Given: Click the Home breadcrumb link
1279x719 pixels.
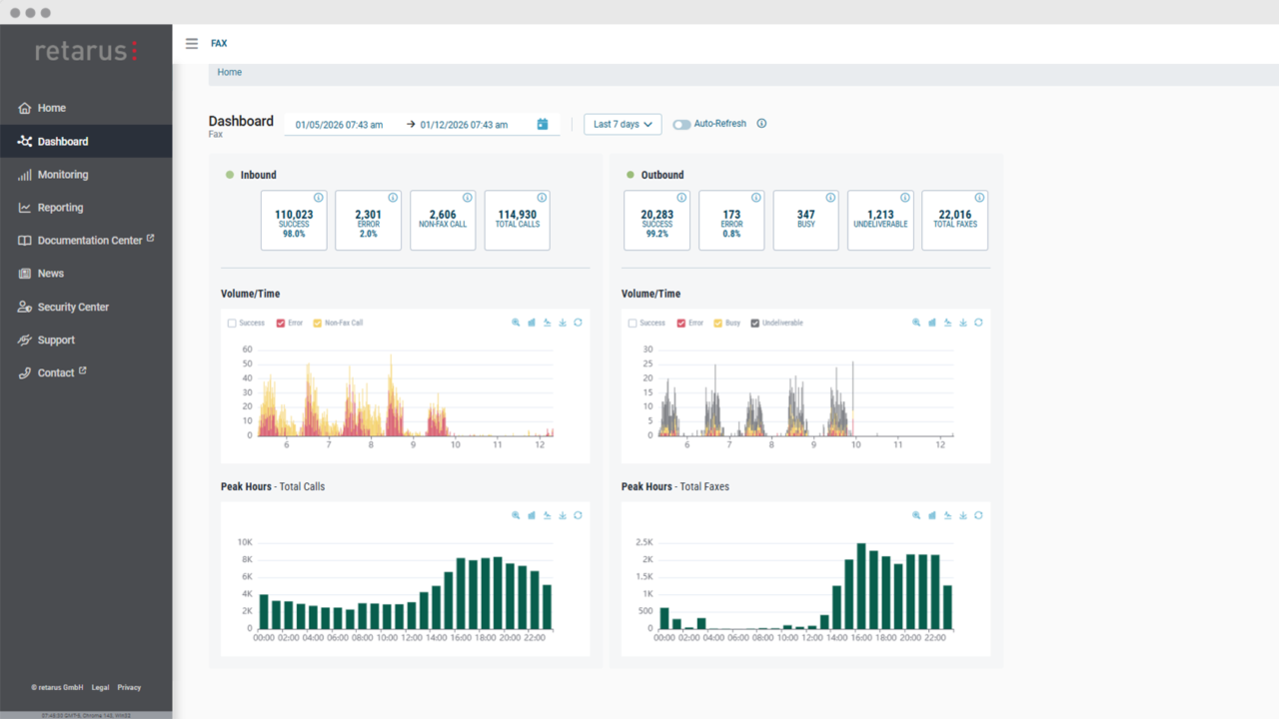Looking at the screenshot, I should tap(229, 72).
